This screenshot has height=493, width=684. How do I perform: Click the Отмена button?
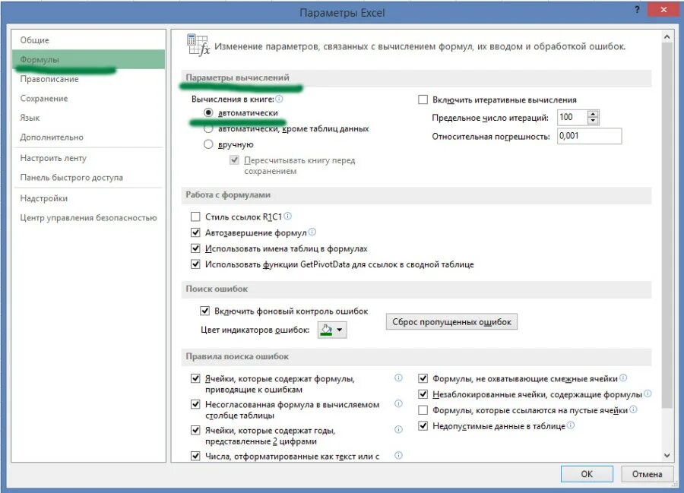coord(647,474)
